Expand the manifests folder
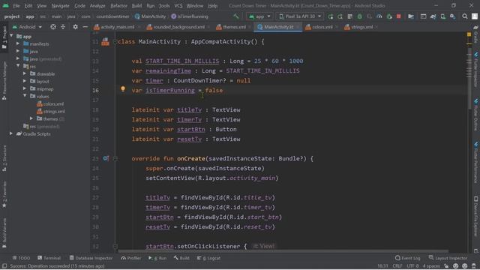480x270 pixels. click(18, 43)
